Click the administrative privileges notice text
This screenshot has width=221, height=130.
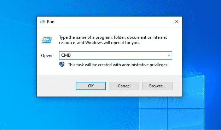118,65
